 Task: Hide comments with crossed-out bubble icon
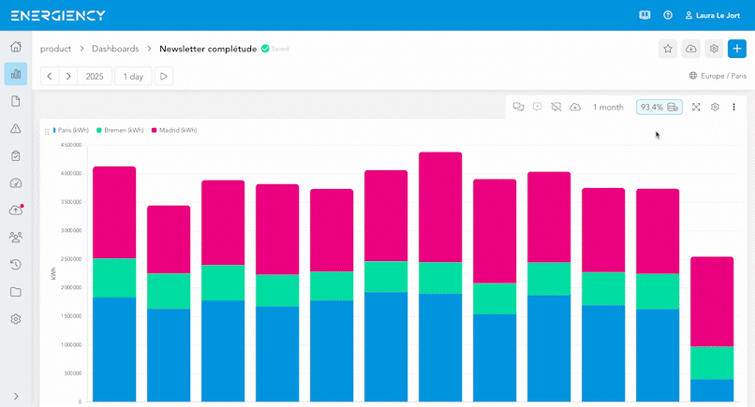556,107
